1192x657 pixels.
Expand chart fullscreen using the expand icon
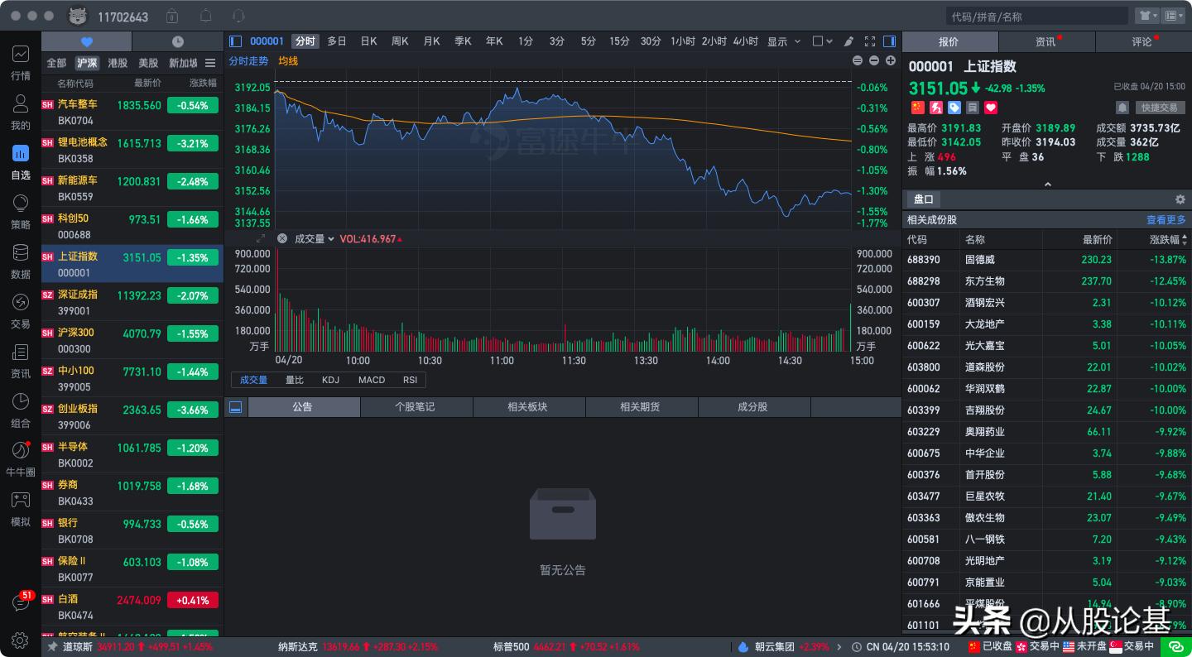coord(870,40)
